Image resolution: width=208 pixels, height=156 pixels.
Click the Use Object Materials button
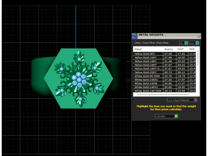[x=182, y=100]
